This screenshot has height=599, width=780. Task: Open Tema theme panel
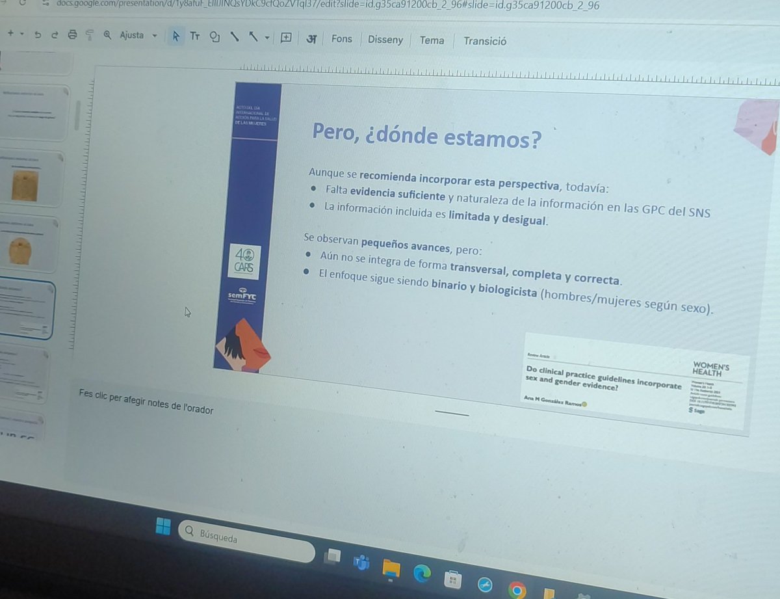coord(432,40)
